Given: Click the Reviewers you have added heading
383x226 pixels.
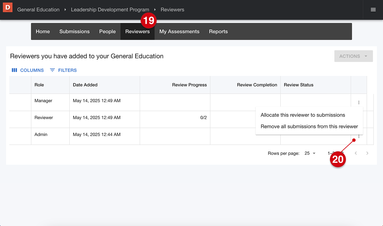Looking at the screenshot, I should point(87,56).
